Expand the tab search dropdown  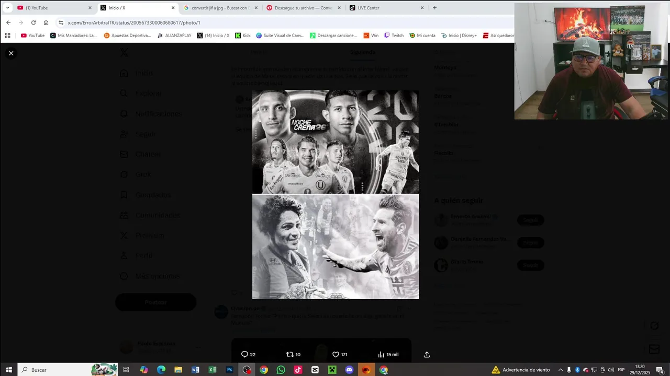(x=7, y=8)
